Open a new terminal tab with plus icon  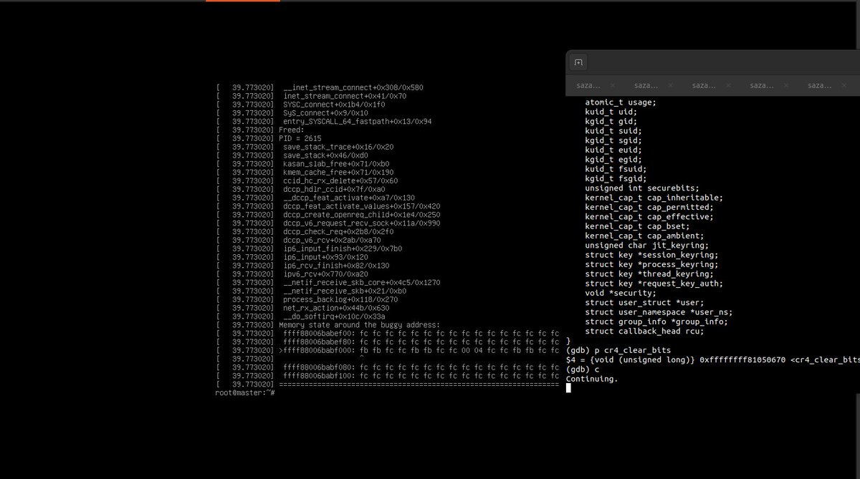578,62
